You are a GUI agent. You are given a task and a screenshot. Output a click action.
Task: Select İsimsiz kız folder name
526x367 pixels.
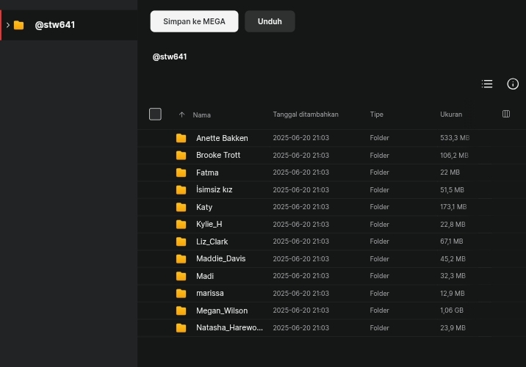[x=214, y=189]
